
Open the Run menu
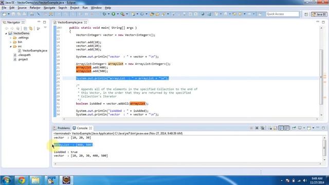(85, 8)
